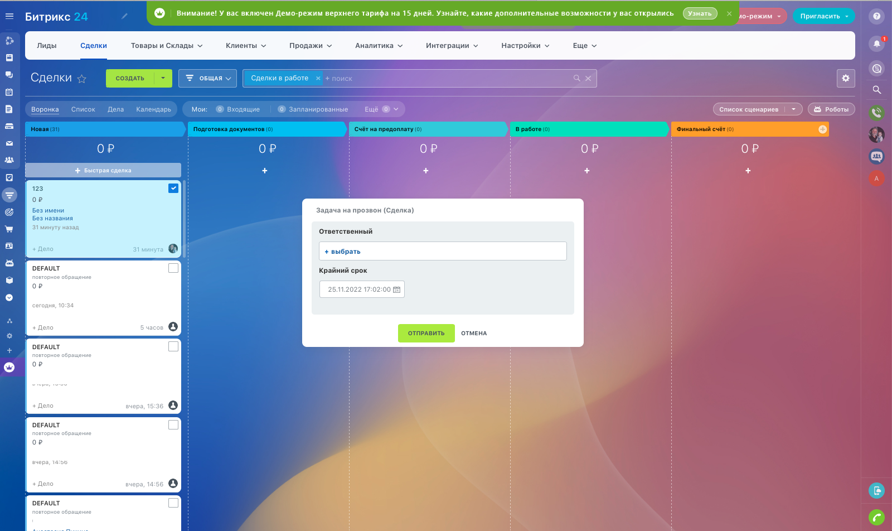This screenshot has height=531, width=892.
Task: Expand the Продажи menu
Action: tap(311, 46)
